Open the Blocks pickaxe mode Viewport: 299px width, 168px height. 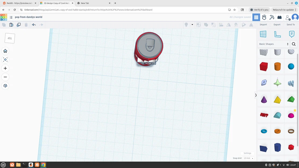(x=272, y=17)
